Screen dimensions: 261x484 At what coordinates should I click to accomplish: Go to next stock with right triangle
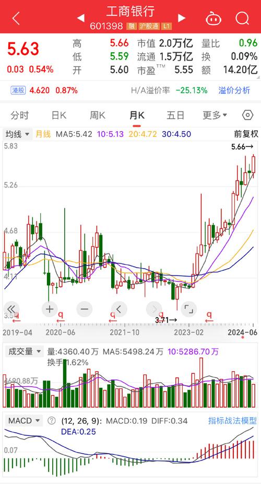182,18
